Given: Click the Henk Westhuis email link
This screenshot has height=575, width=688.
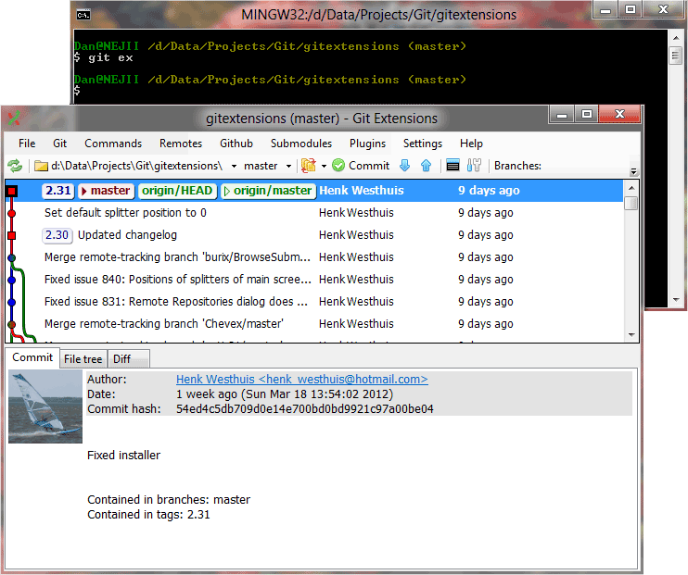Looking at the screenshot, I should tap(302, 379).
